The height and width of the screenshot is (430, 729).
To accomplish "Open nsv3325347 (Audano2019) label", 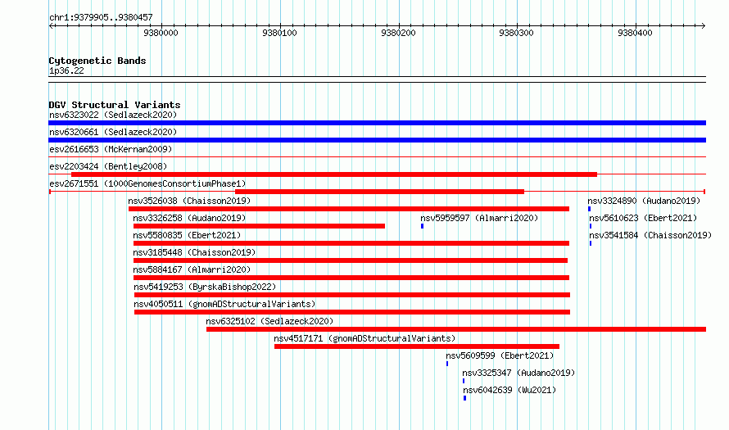I will click(518, 373).
